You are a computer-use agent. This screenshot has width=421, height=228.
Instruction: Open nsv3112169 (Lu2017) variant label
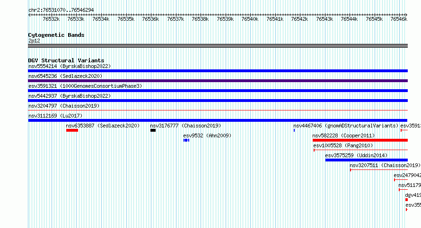tap(55, 116)
